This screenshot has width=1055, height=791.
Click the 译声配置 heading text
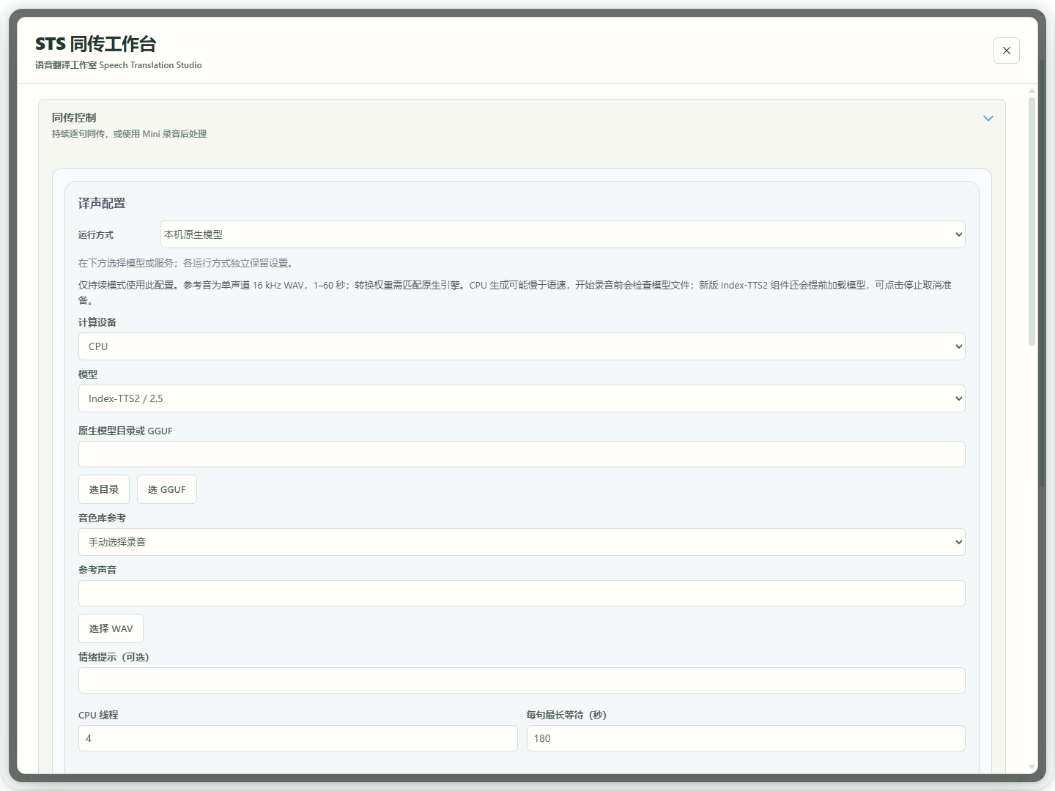102,204
